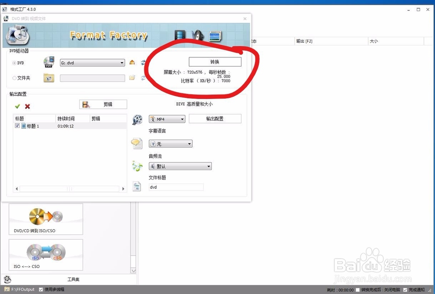Click the 持续时间 column header
435x294 pixels.
tap(73, 118)
